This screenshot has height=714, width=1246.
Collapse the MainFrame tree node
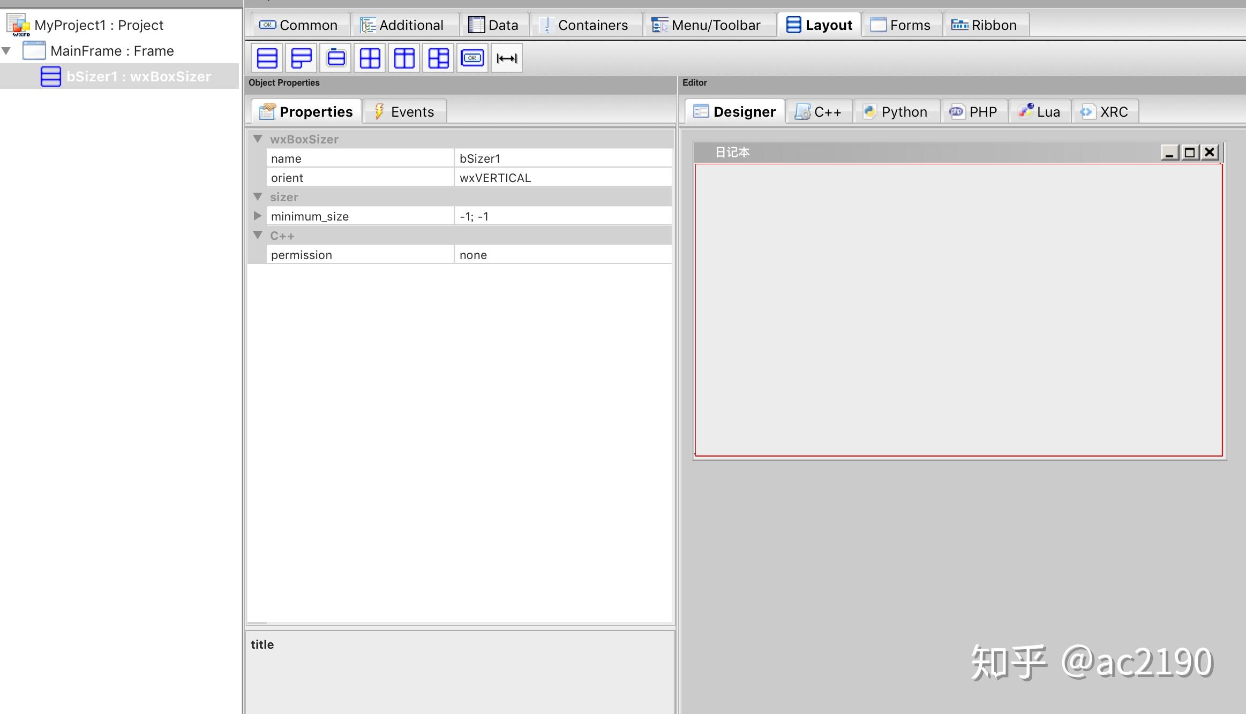coord(7,51)
